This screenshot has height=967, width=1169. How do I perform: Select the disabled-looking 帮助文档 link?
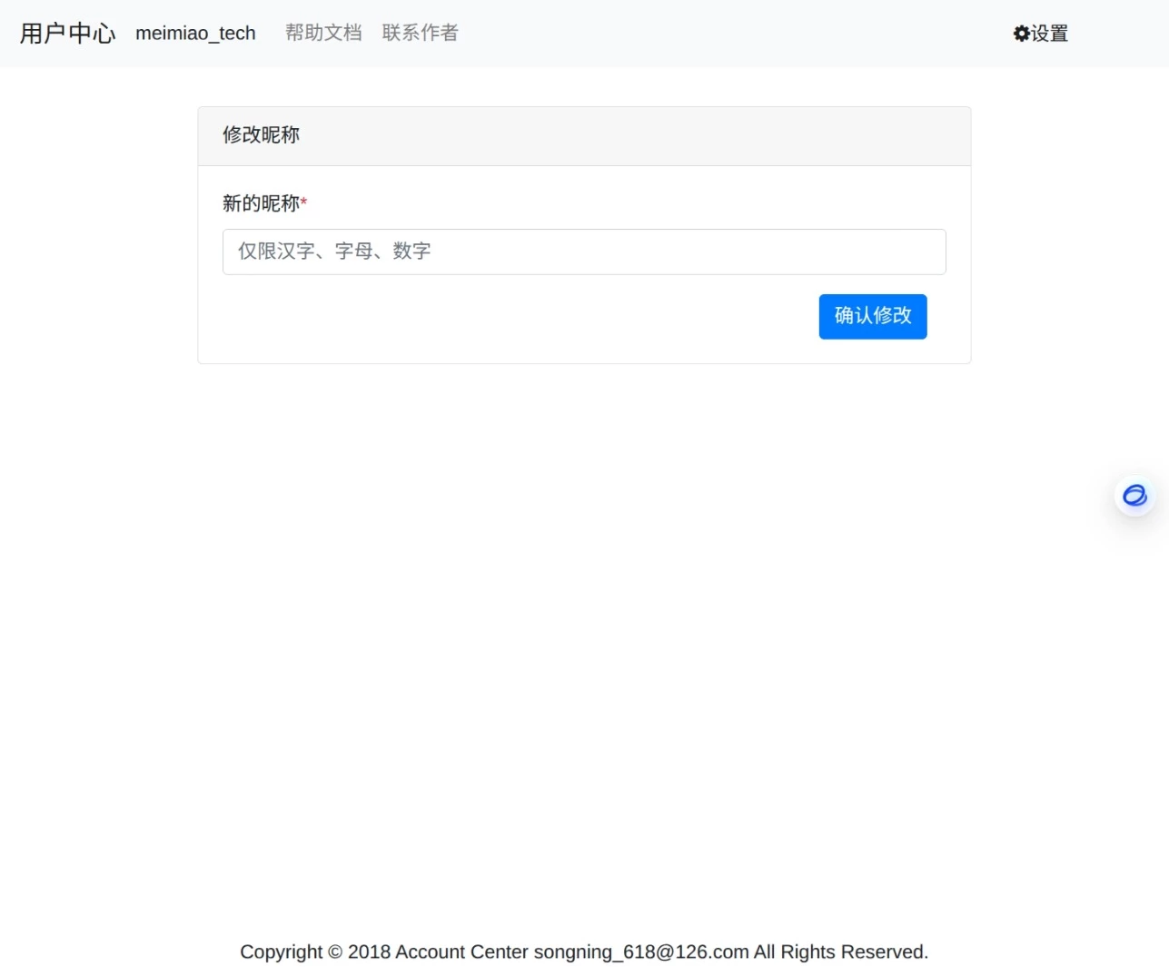(323, 33)
